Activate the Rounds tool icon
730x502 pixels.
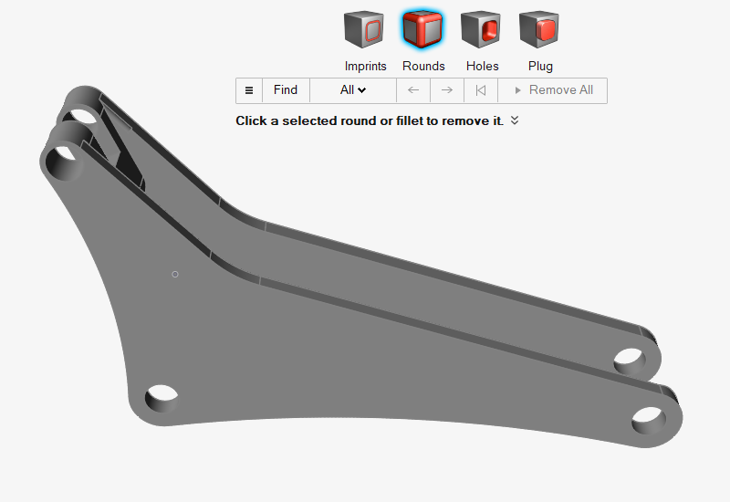(422, 30)
